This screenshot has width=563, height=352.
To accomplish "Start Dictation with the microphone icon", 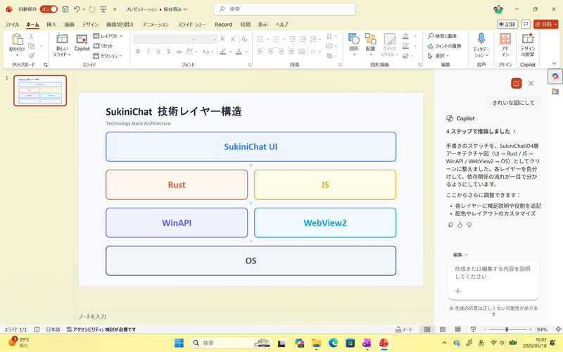I will pyautogui.click(x=481, y=39).
